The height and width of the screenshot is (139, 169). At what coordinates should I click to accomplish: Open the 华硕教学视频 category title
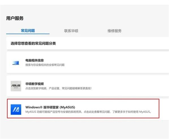[34, 84]
